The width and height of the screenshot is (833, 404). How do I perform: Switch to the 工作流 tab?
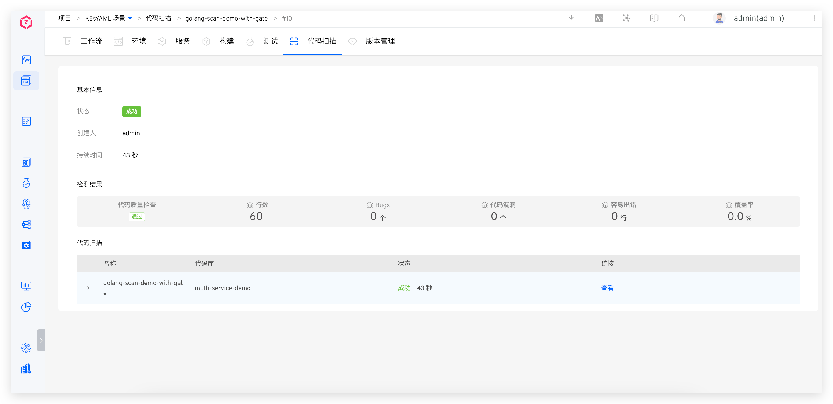pos(91,41)
